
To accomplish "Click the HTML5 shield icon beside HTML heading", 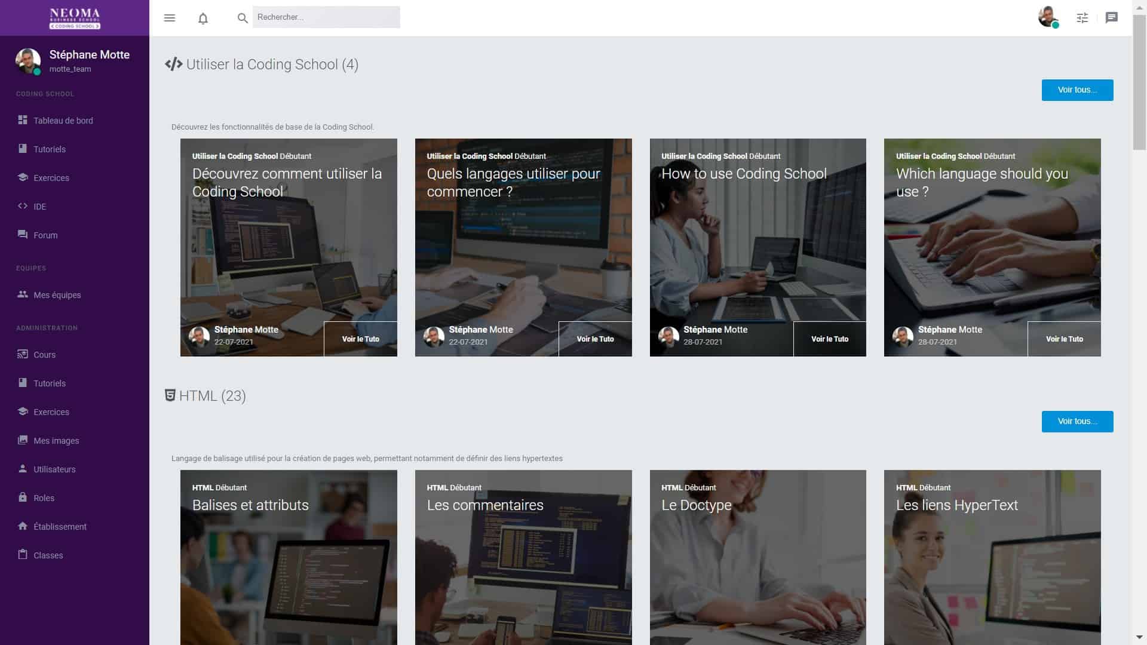I will (x=170, y=395).
